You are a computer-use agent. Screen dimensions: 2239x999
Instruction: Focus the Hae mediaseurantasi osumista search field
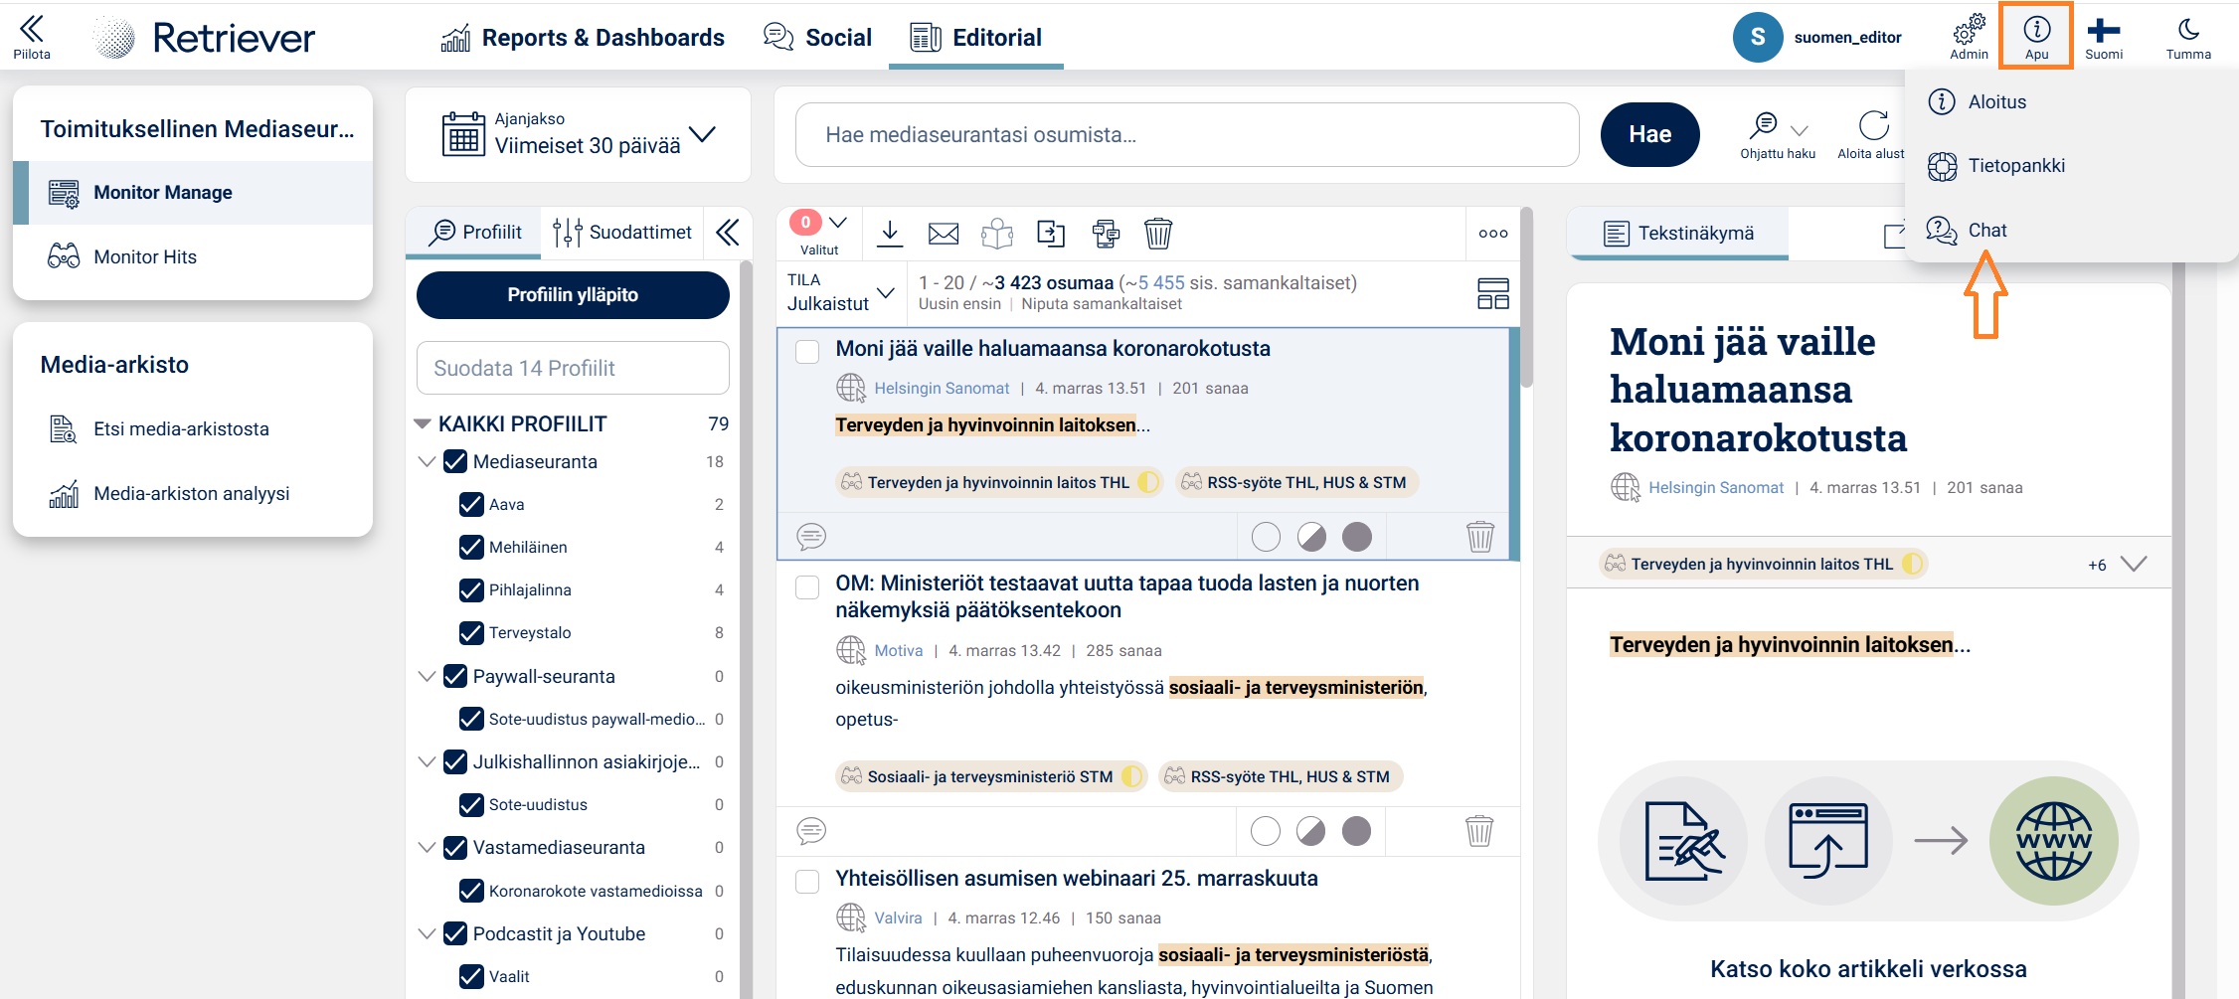point(1187,134)
